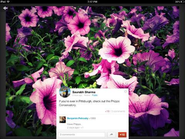Tap the 7:17 PM clock
This screenshot has height=139, width=185.
(x=92, y=2)
